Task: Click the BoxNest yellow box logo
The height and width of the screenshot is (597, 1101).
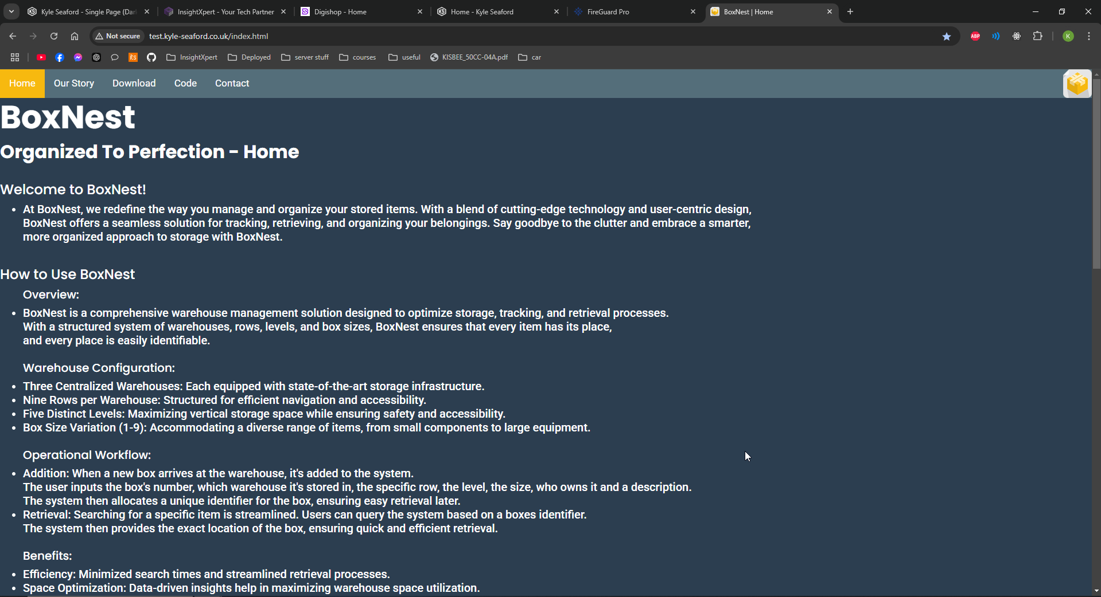Action: [x=1077, y=84]
